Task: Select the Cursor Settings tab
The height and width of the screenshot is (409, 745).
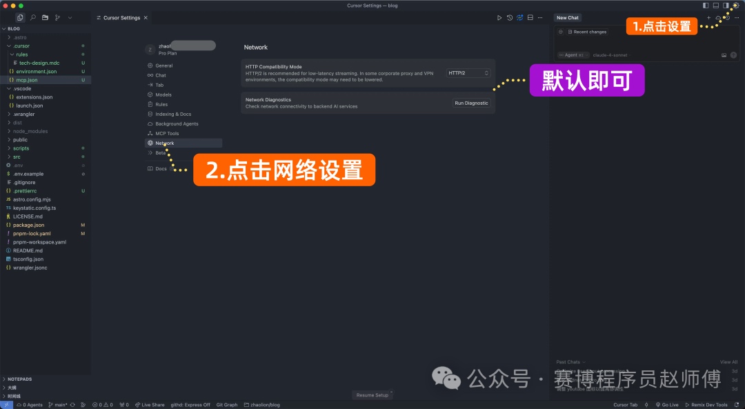Action: [x=121, y=17]
